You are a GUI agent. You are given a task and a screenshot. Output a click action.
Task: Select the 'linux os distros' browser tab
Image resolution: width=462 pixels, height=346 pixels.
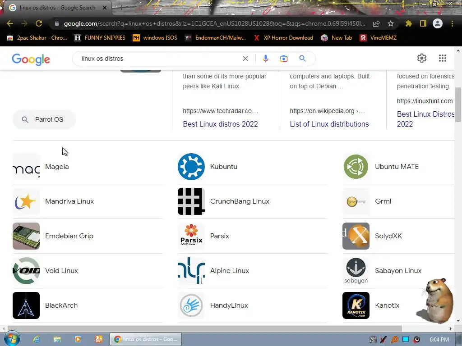click(57, 8)
